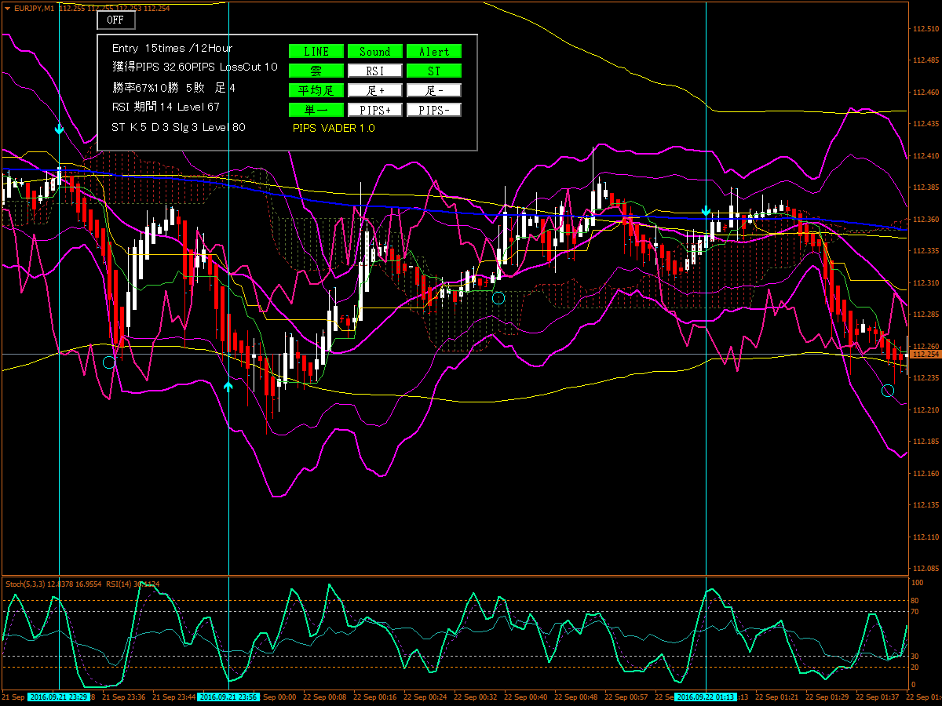The height and width of the screenshot is (706, 942).
Task: Click the '22 Sep 00:08' time axis label
Action: click(x=325, y=697)
